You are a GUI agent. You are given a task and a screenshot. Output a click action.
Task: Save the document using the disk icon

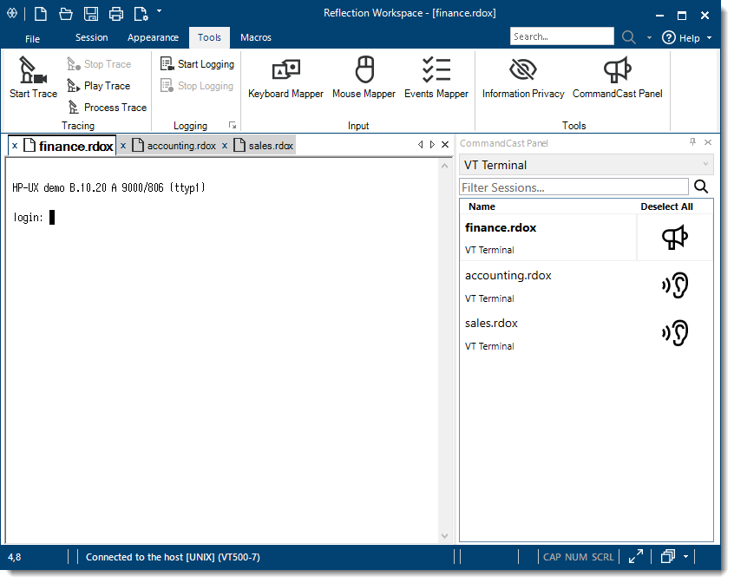[x=91, y=14]
